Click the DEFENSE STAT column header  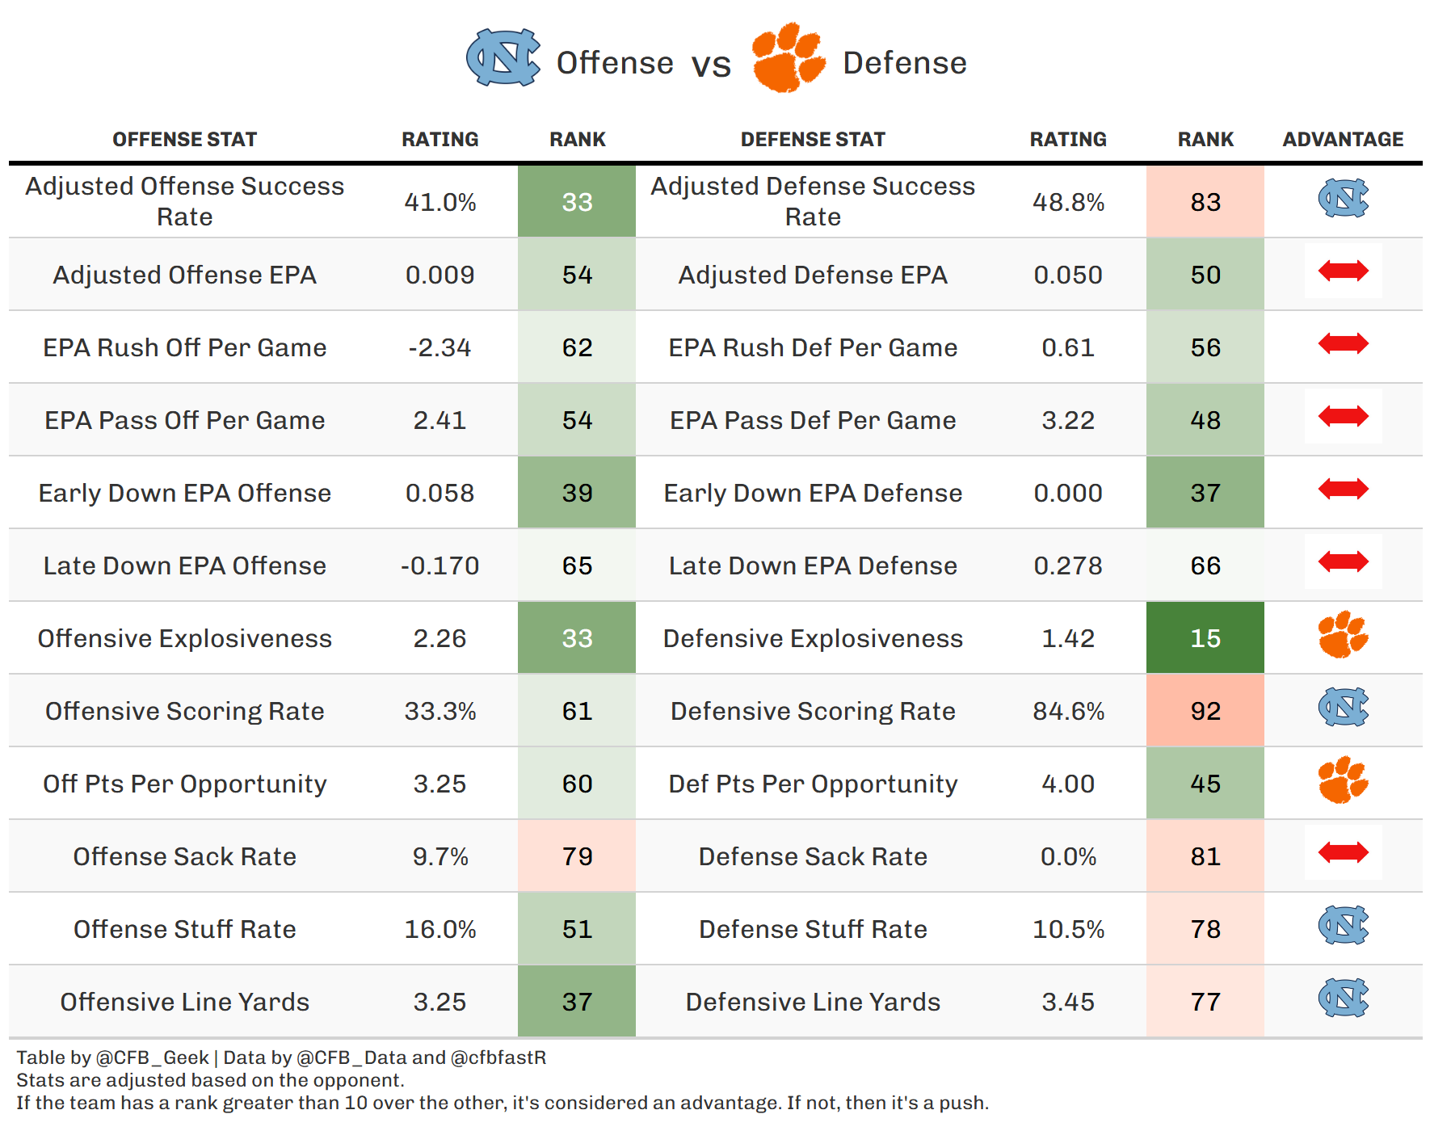813,140
